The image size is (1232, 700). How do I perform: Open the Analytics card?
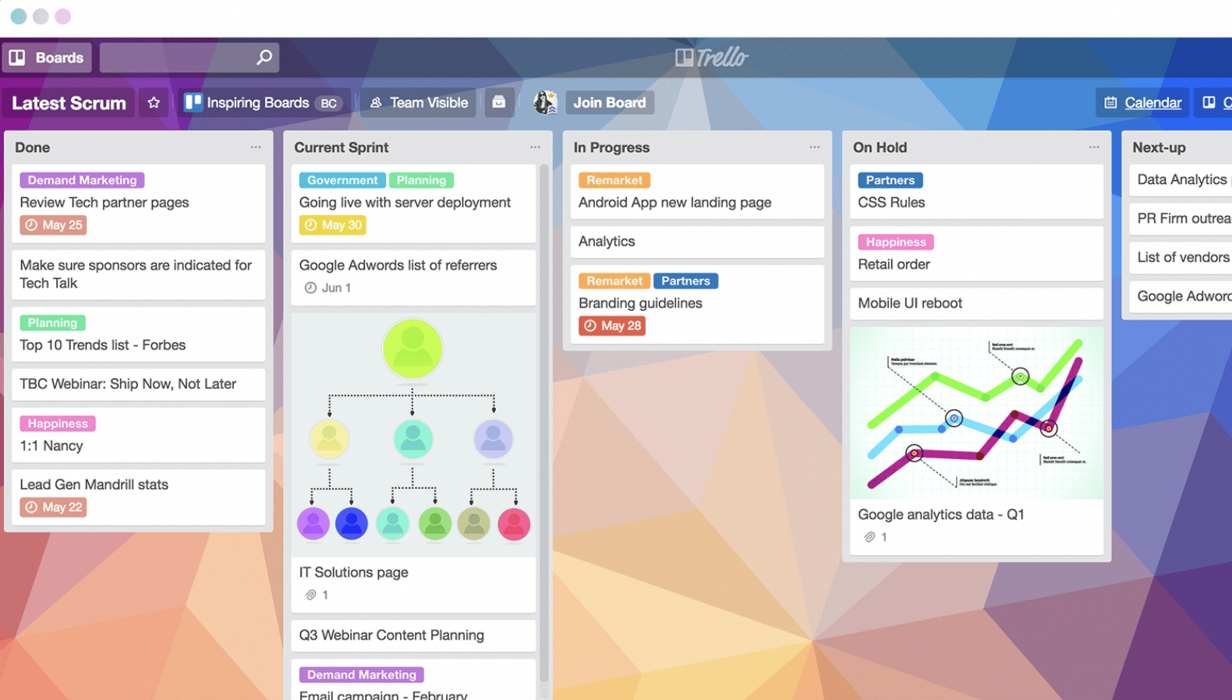697,242
